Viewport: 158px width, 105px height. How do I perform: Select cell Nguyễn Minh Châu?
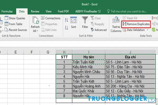pyautogui.click(x=89, y=72)
